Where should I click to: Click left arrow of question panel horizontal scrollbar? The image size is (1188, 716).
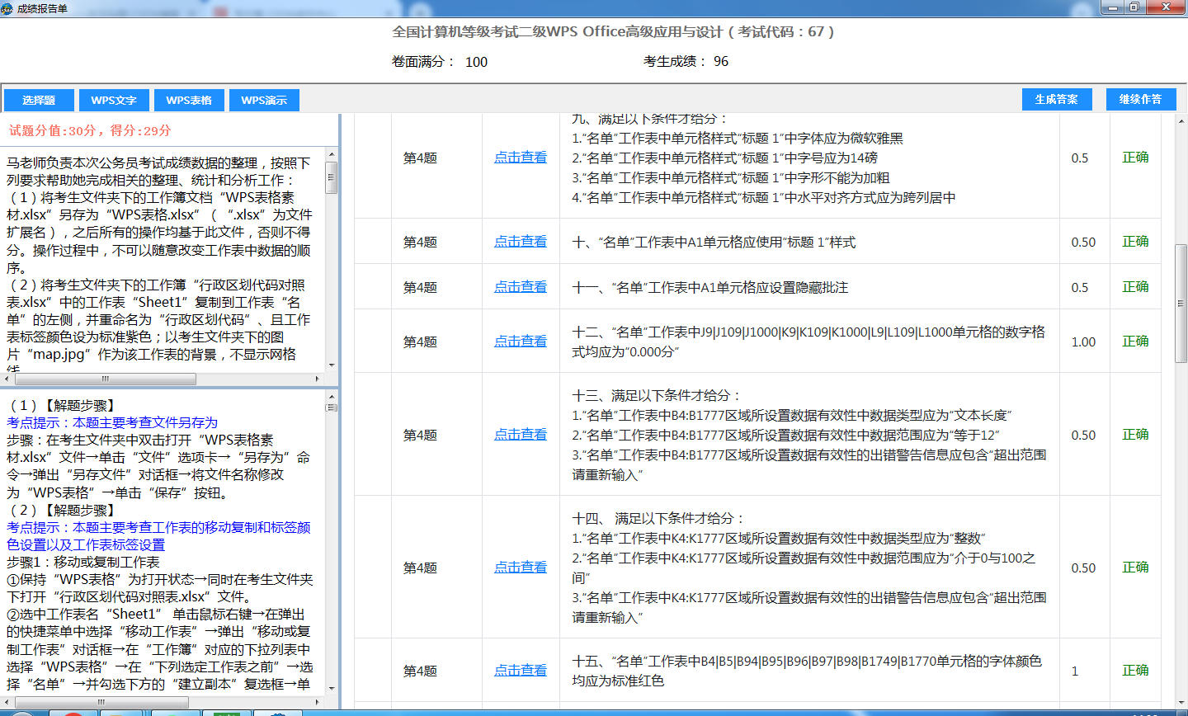click(x=7, y=379)
